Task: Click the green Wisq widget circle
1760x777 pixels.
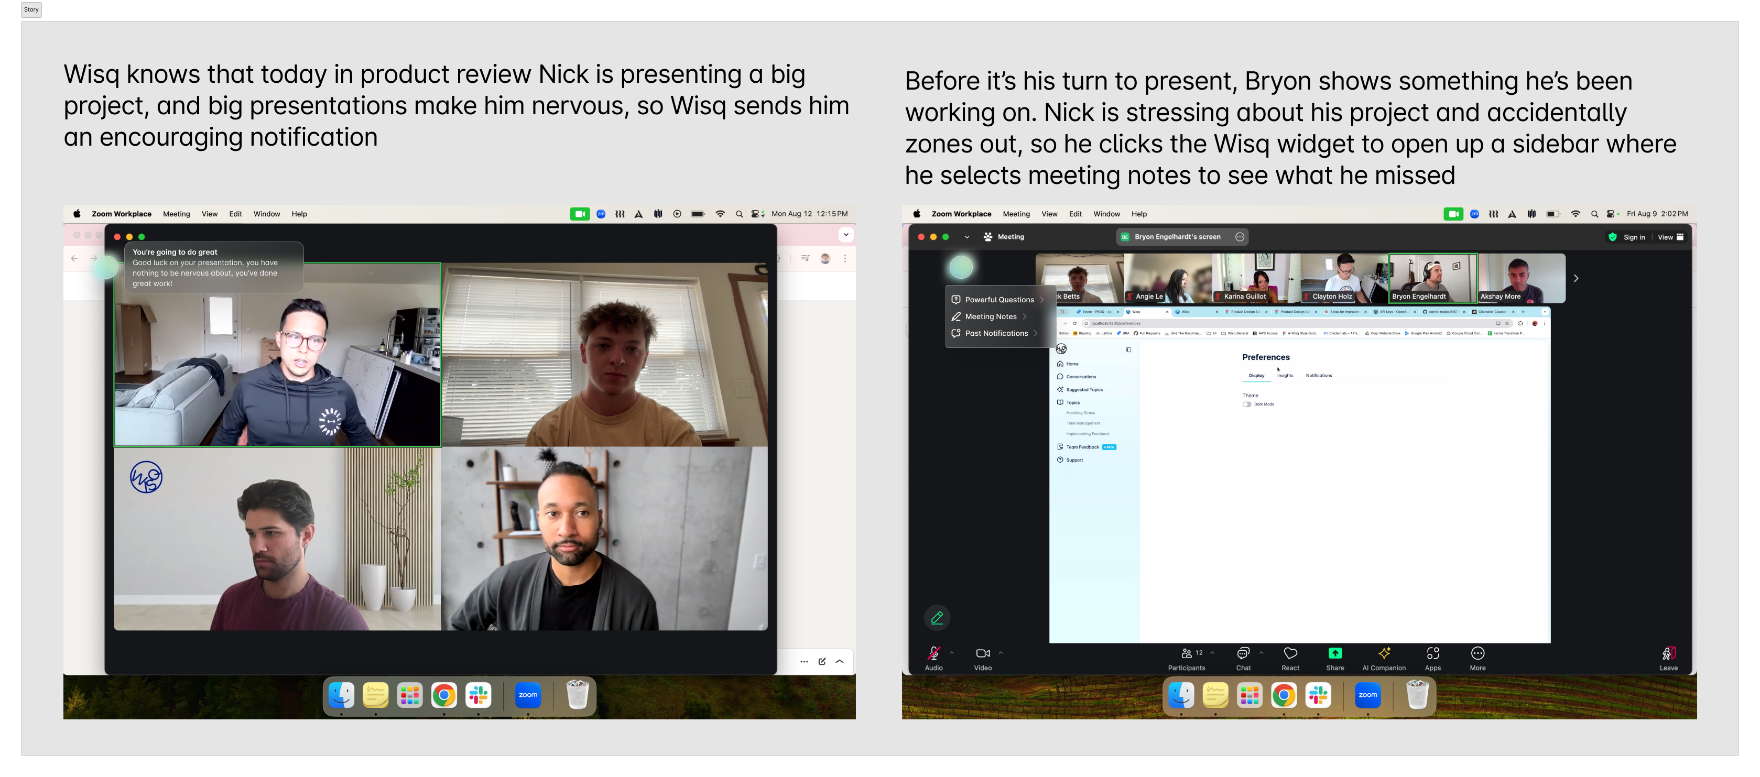Action: coord(961,268)
